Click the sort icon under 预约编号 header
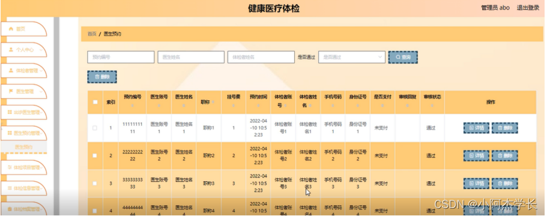The width and height of the screenshot is (547, 216). coord(132,106)
